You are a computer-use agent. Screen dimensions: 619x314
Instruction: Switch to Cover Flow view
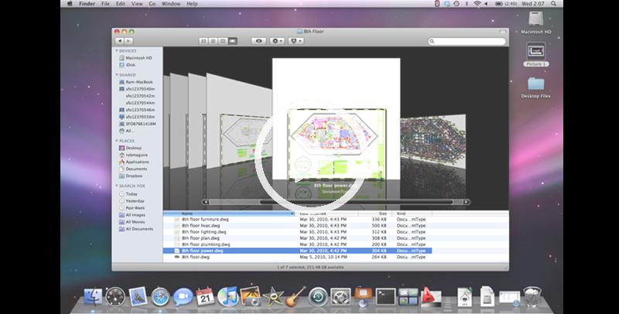coord(233,40)
